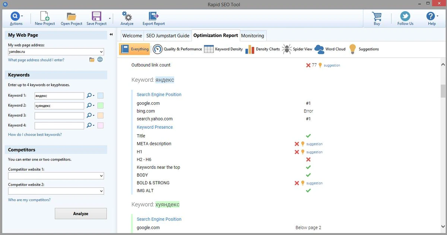Click the 'search.yahoo.com' row text
Screen dimensions: 447x235
click(155, 119)
